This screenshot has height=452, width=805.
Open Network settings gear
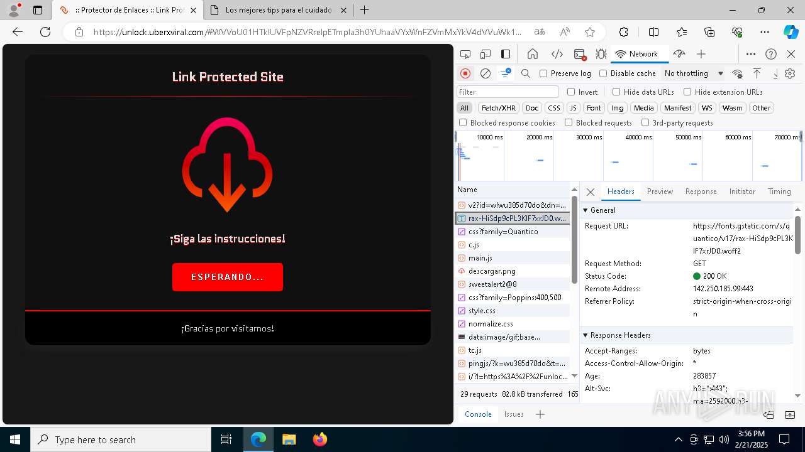pyautogui.click(x=790, y=73)
